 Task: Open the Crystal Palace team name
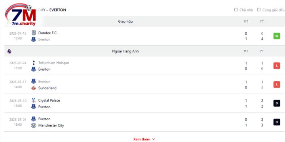pyautogui.click(x=49, y=100)
